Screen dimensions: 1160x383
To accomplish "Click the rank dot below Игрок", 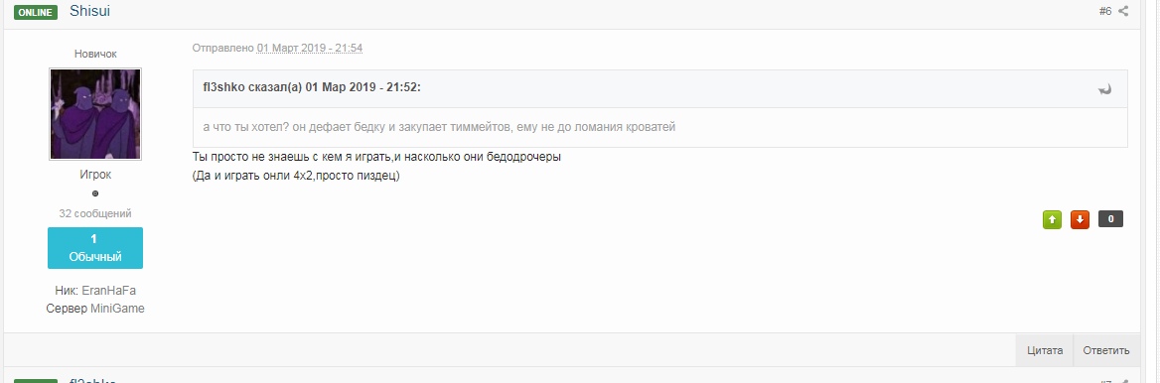I will click(x=95, y=193).
